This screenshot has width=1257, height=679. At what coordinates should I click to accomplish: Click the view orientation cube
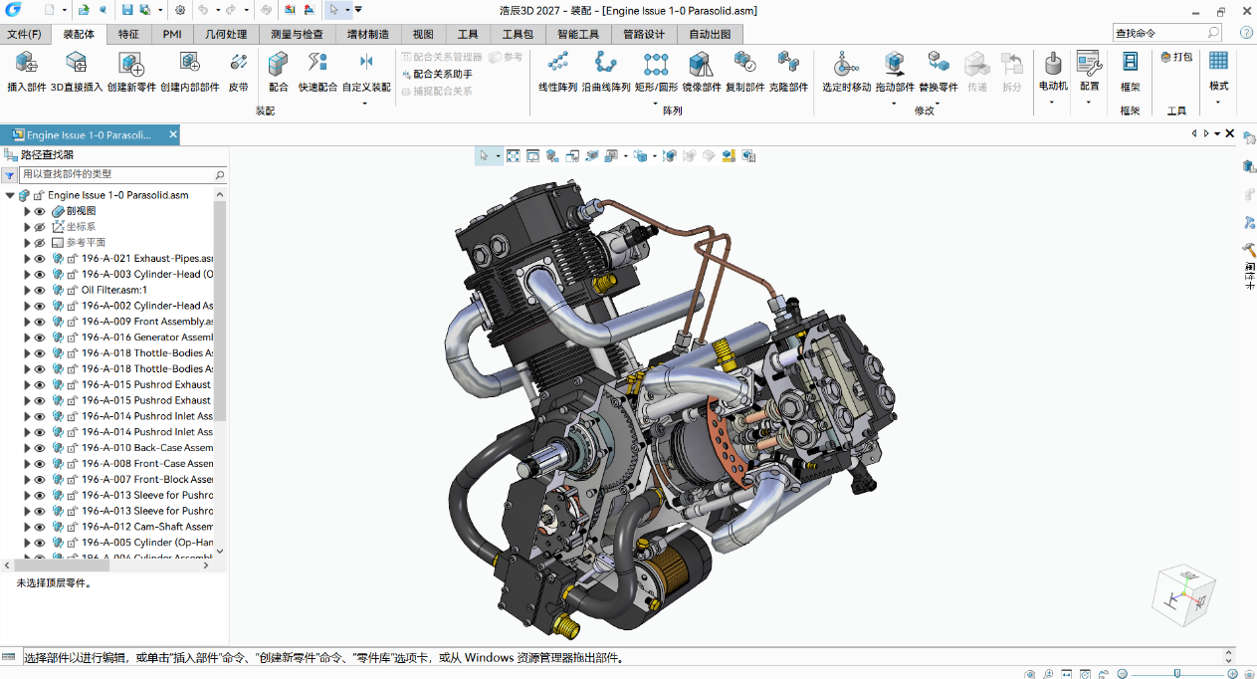pos(1182,596)
